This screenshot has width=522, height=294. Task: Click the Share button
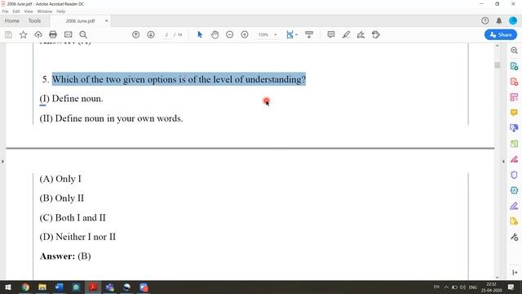click(501, 34)
